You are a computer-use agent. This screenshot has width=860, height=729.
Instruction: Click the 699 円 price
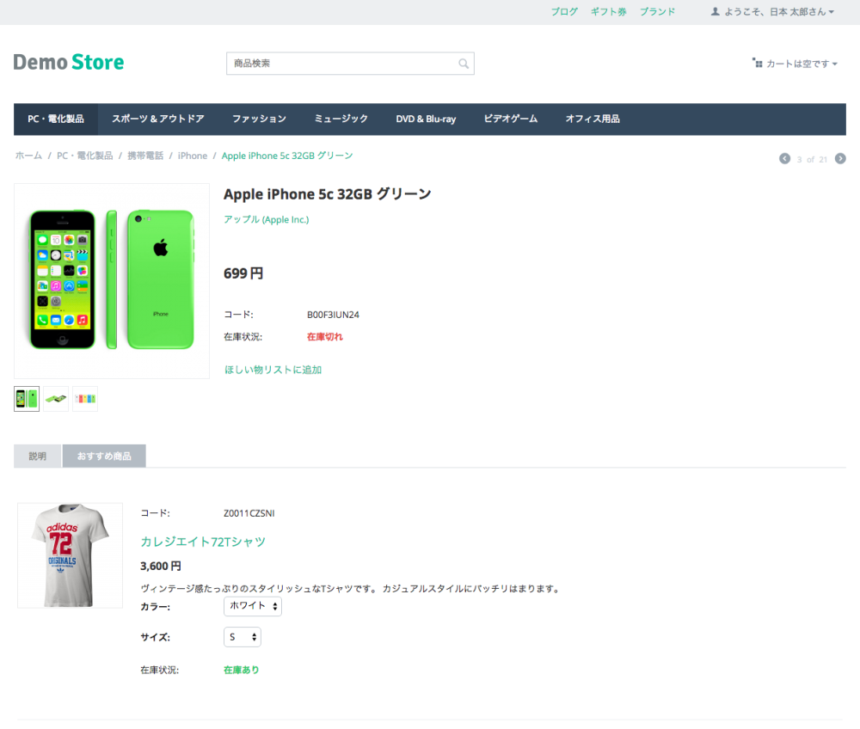click(243, 273)
